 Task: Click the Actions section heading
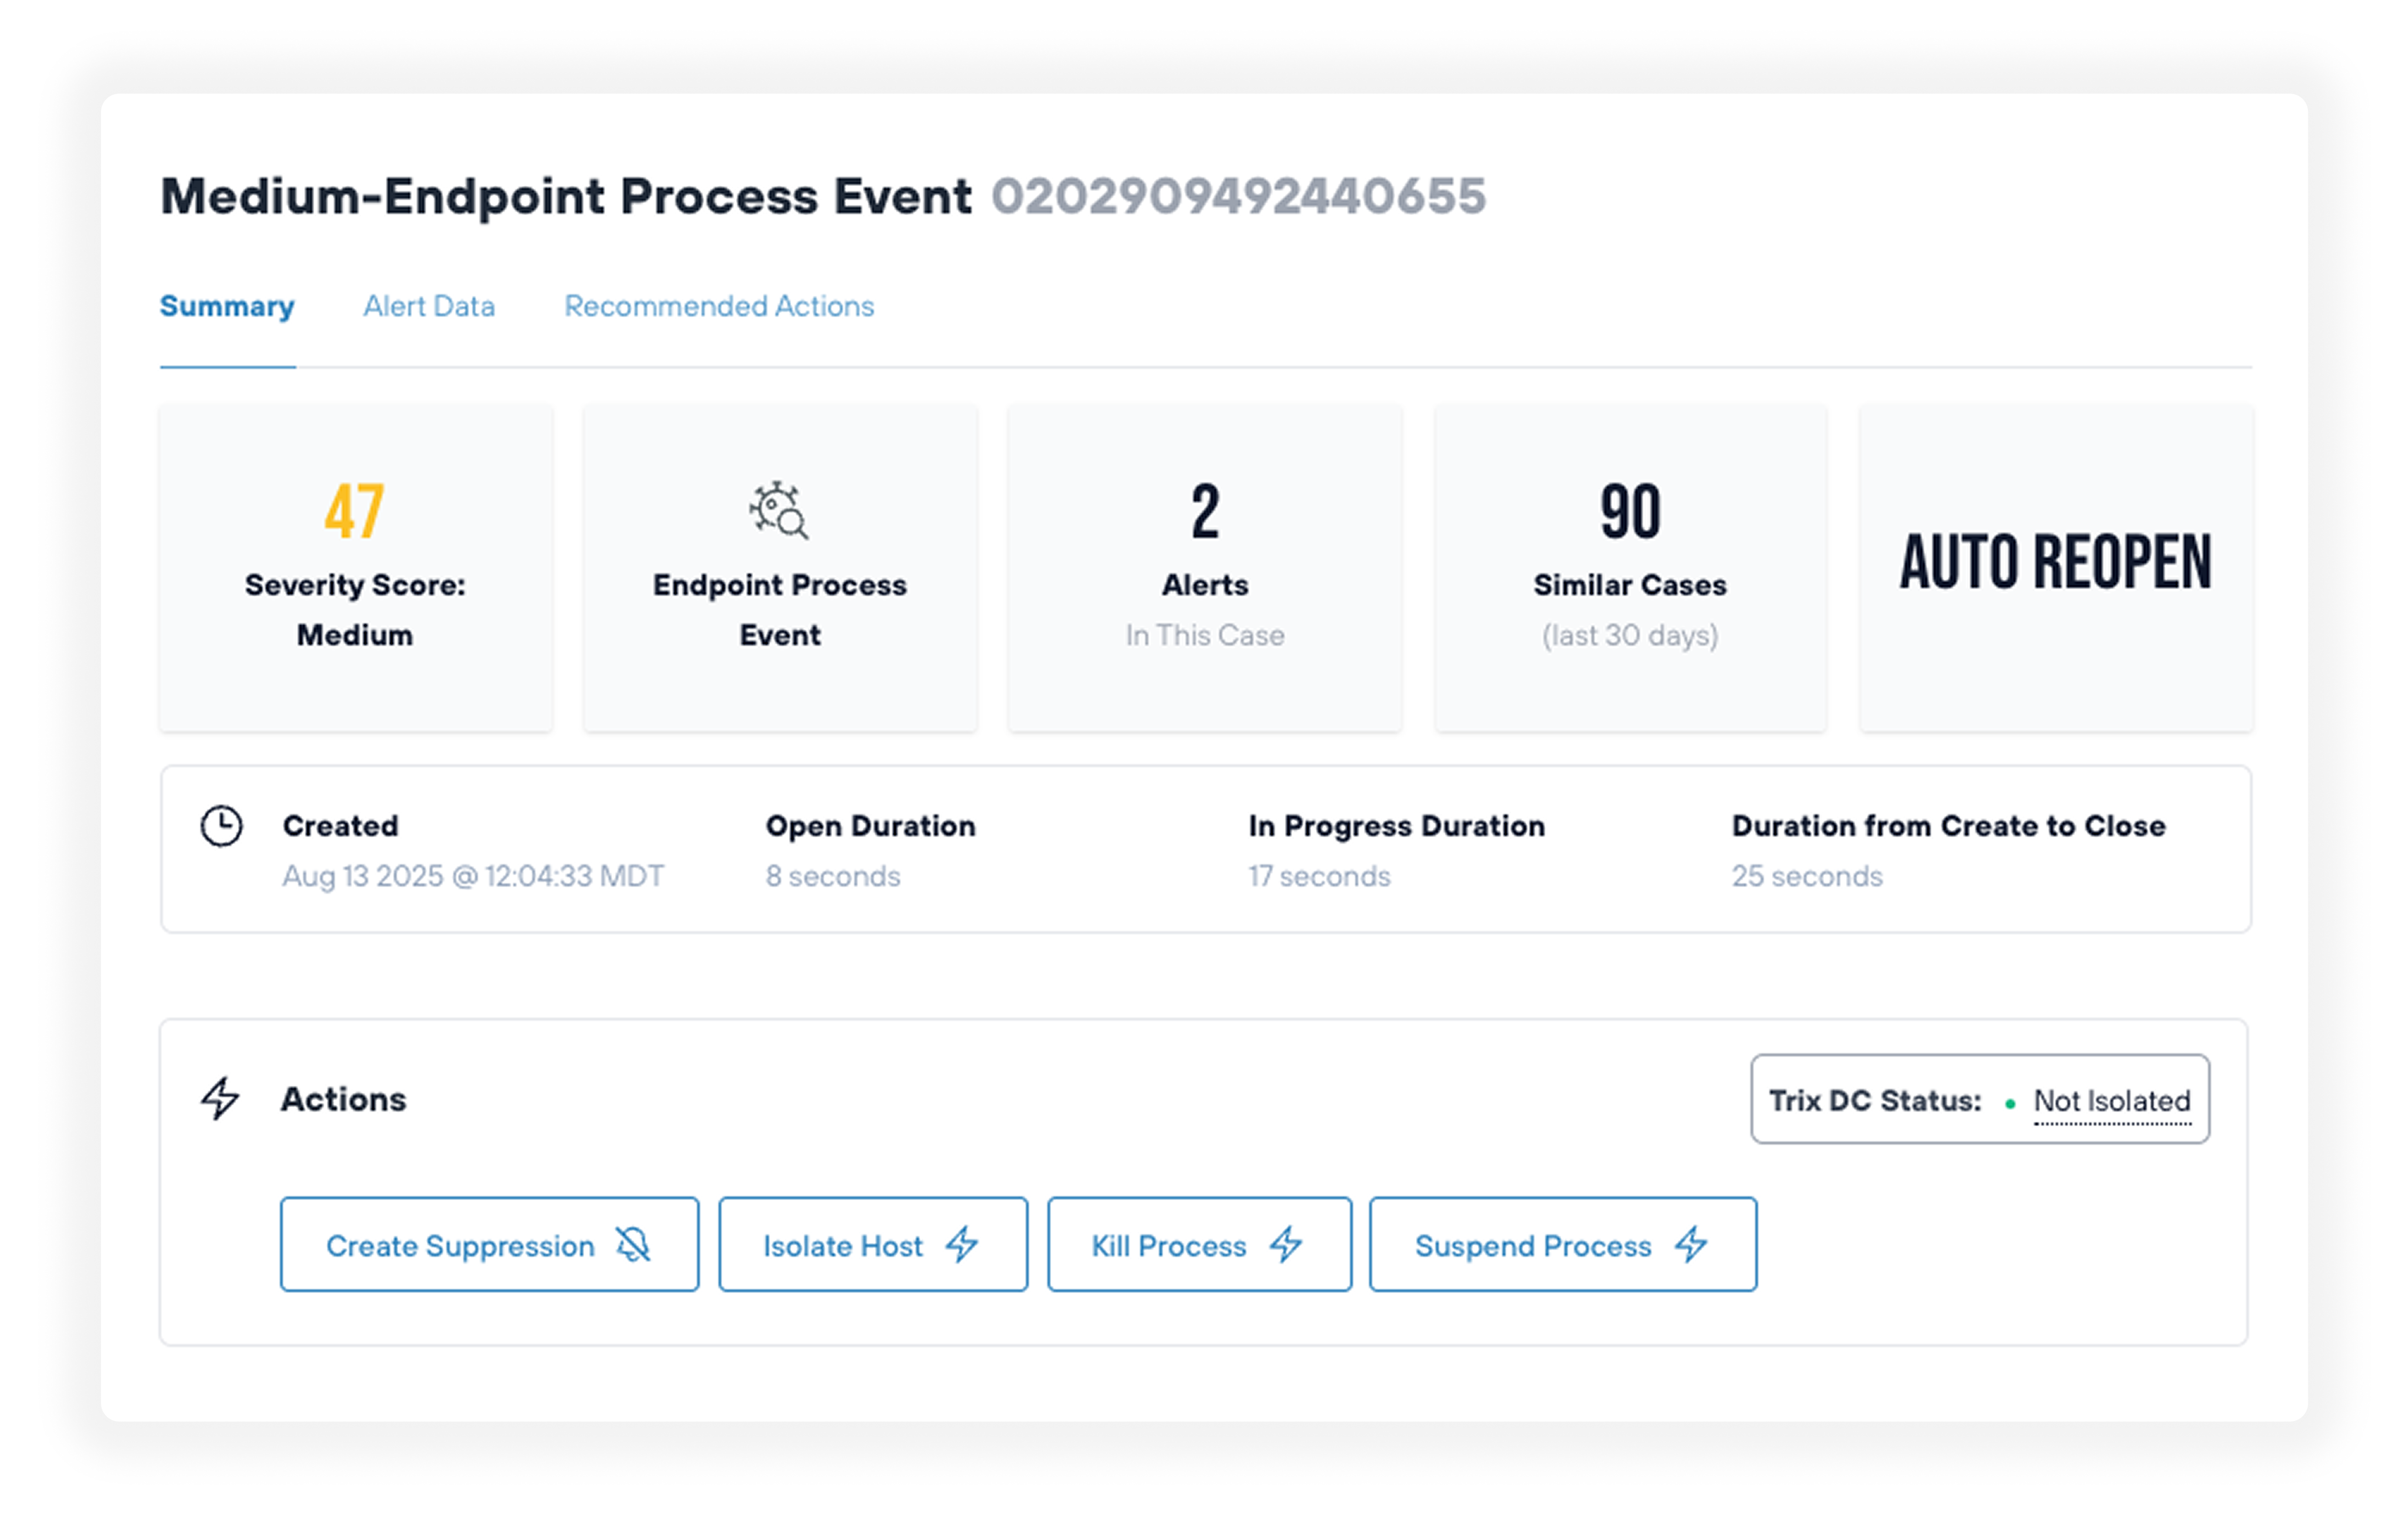tap(343, 1100)
